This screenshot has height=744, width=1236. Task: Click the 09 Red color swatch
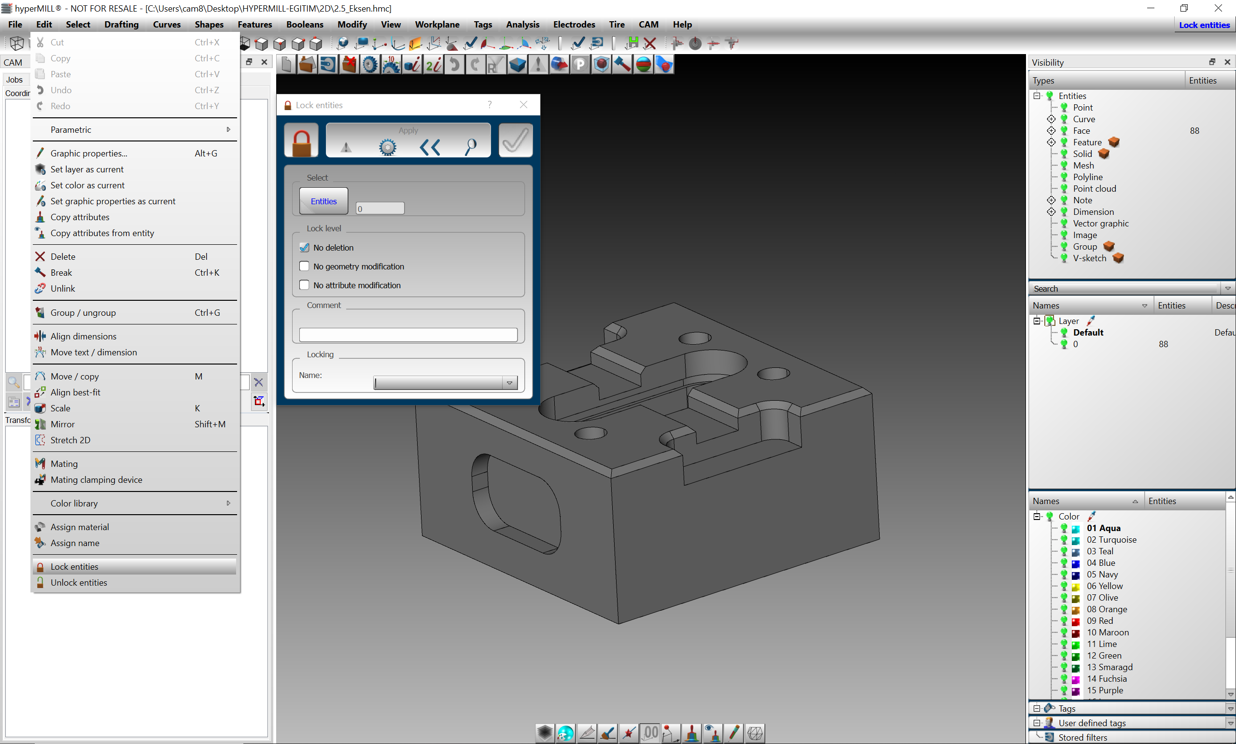[1075, 621]
